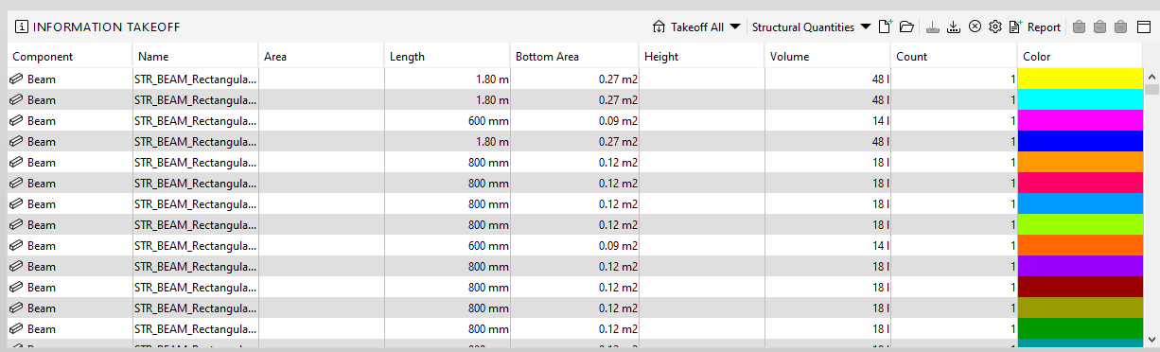Sort by the Name column header

coord(196,57)
